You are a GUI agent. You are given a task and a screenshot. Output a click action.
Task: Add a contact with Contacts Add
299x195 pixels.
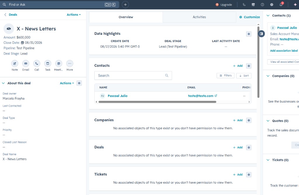(x=238, y=66)
